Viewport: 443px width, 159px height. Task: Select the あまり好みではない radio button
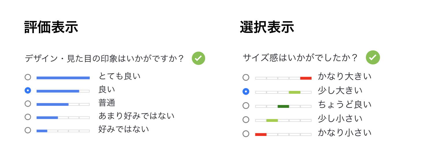click(28, 117)
